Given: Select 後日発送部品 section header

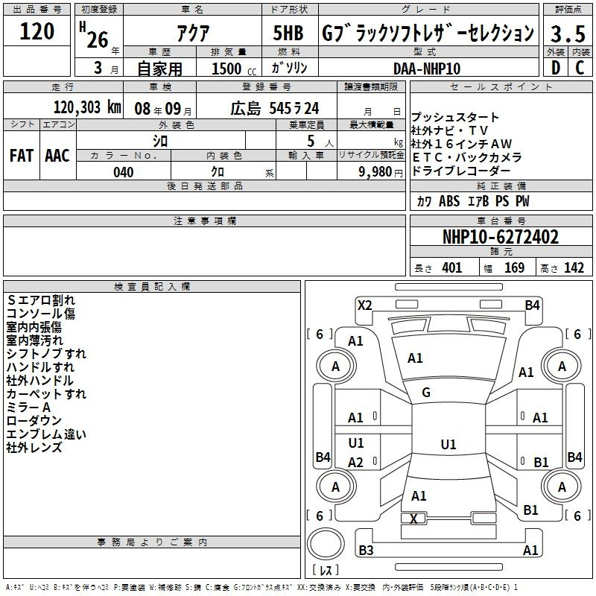Looking at the screenshot, I should pyautogui.click(x=204, y=186).
